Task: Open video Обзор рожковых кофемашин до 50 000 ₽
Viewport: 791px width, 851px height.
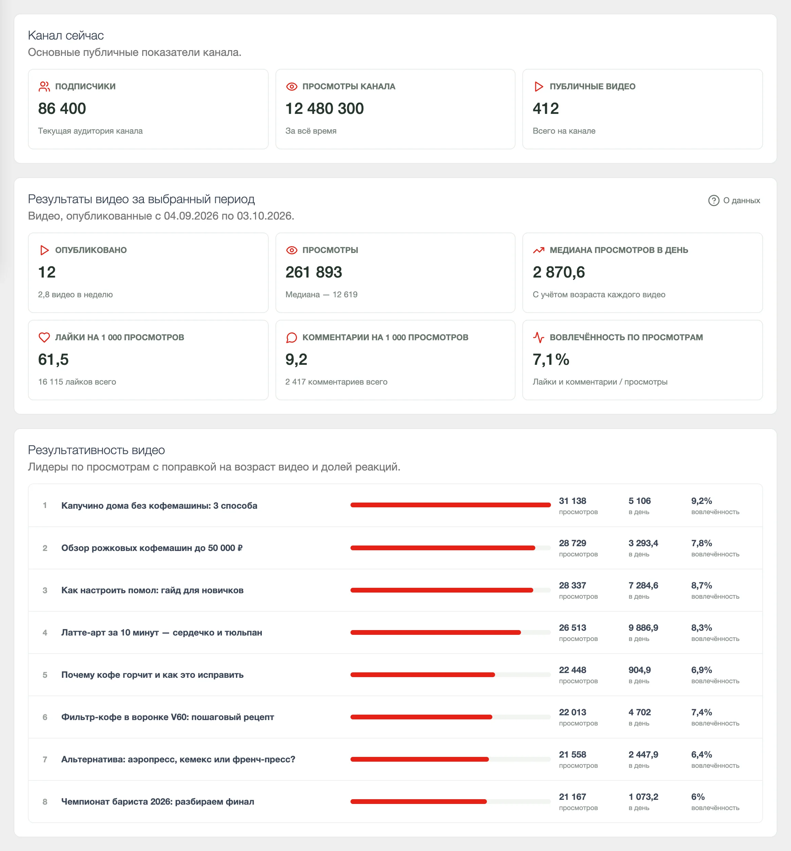Action: 152,548
